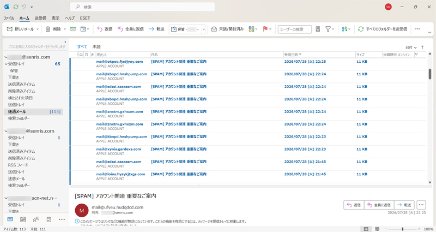This screenshot has width=436, height=232.
Task: Collapse the scn-net account folder list
Action: point(6,198)
